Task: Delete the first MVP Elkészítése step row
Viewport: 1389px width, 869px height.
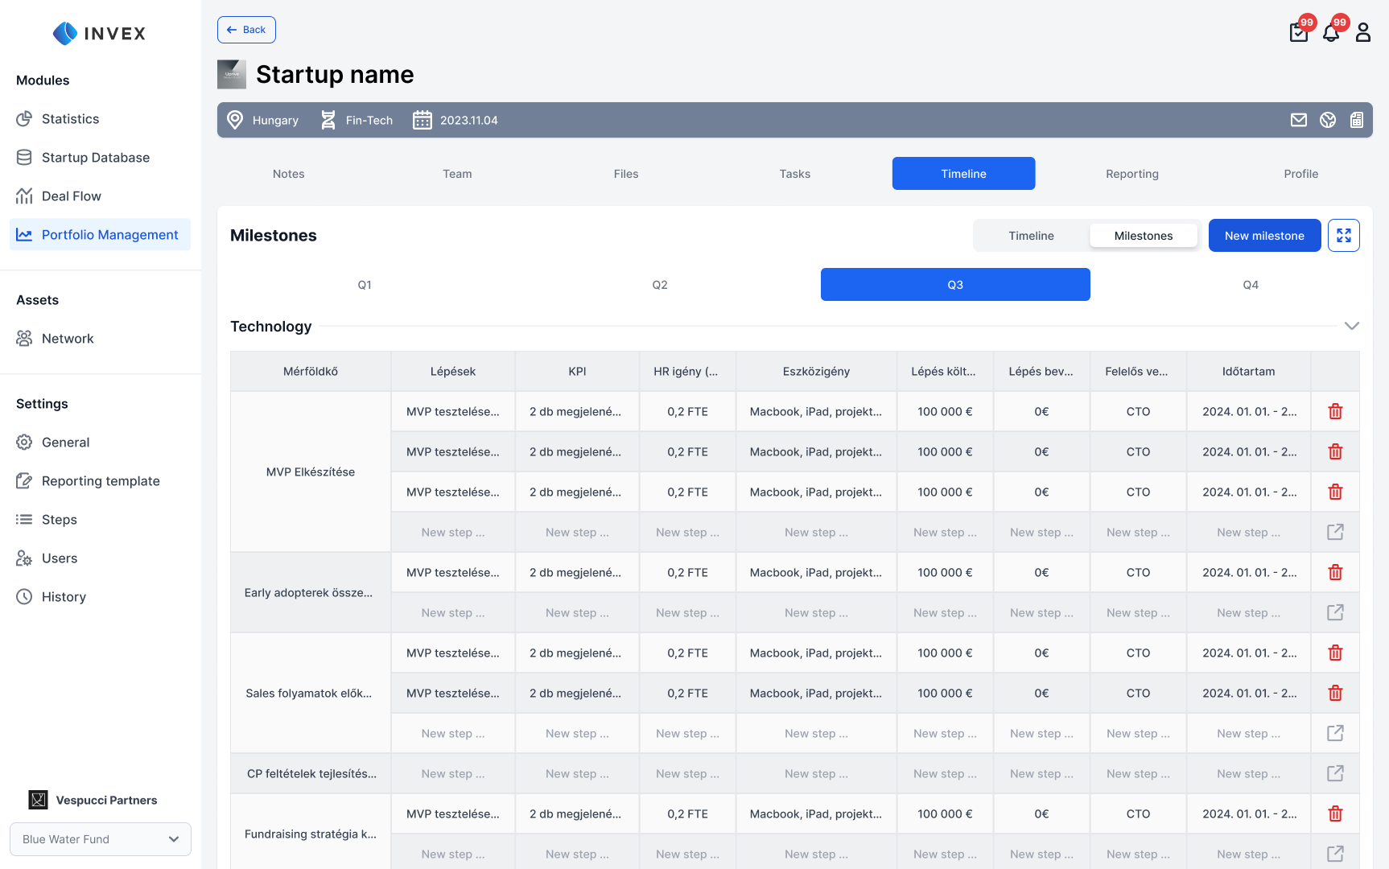Action: click(x=1335, y=412)
